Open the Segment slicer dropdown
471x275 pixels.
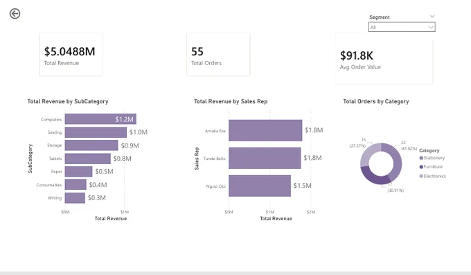pyautogui.click(x=402, y=27)
